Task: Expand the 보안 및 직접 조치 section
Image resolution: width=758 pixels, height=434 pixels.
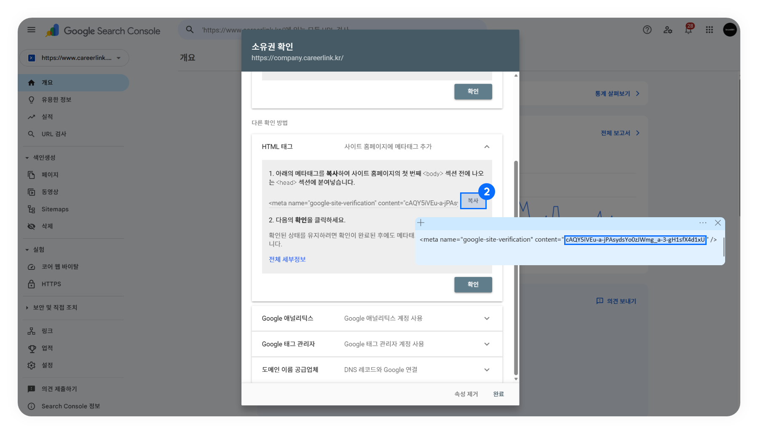Action: click(x=27, y=308)
